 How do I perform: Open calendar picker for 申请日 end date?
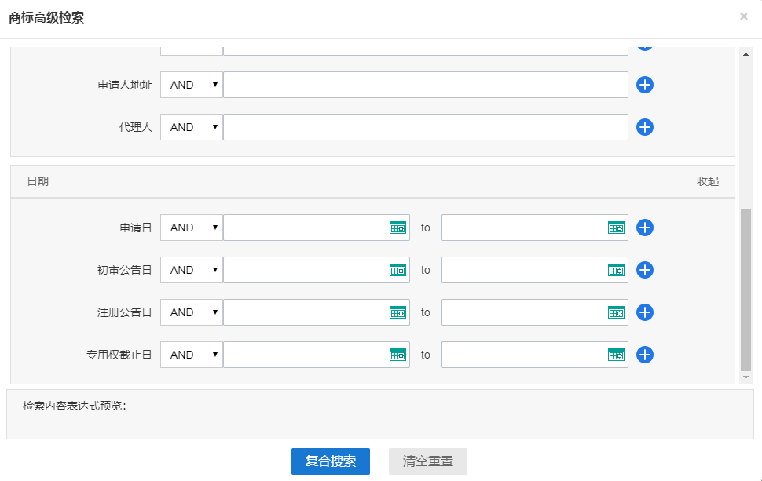click(617, 228)
